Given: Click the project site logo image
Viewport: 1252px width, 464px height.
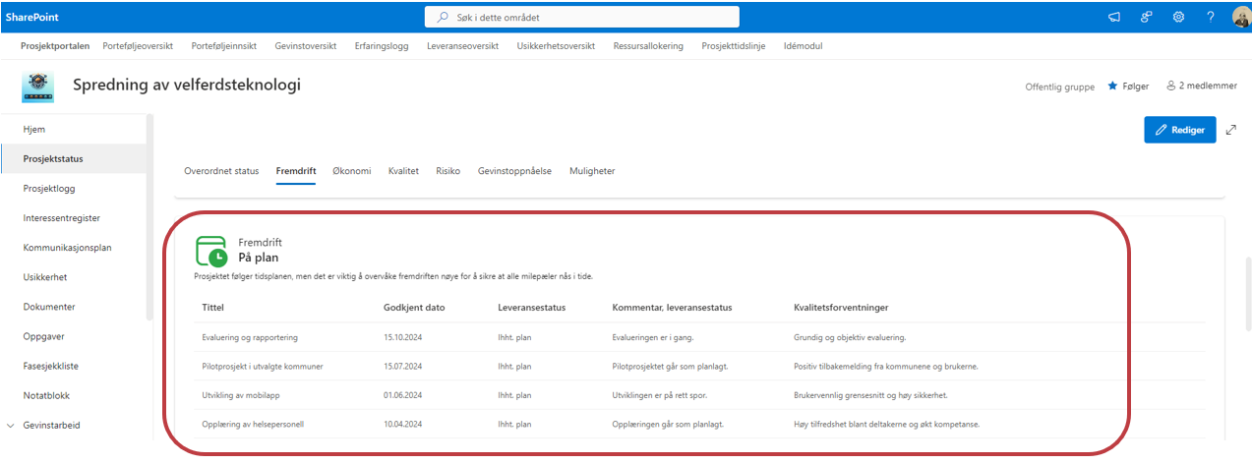Looking at the screenshot, I should coord(38,87).
